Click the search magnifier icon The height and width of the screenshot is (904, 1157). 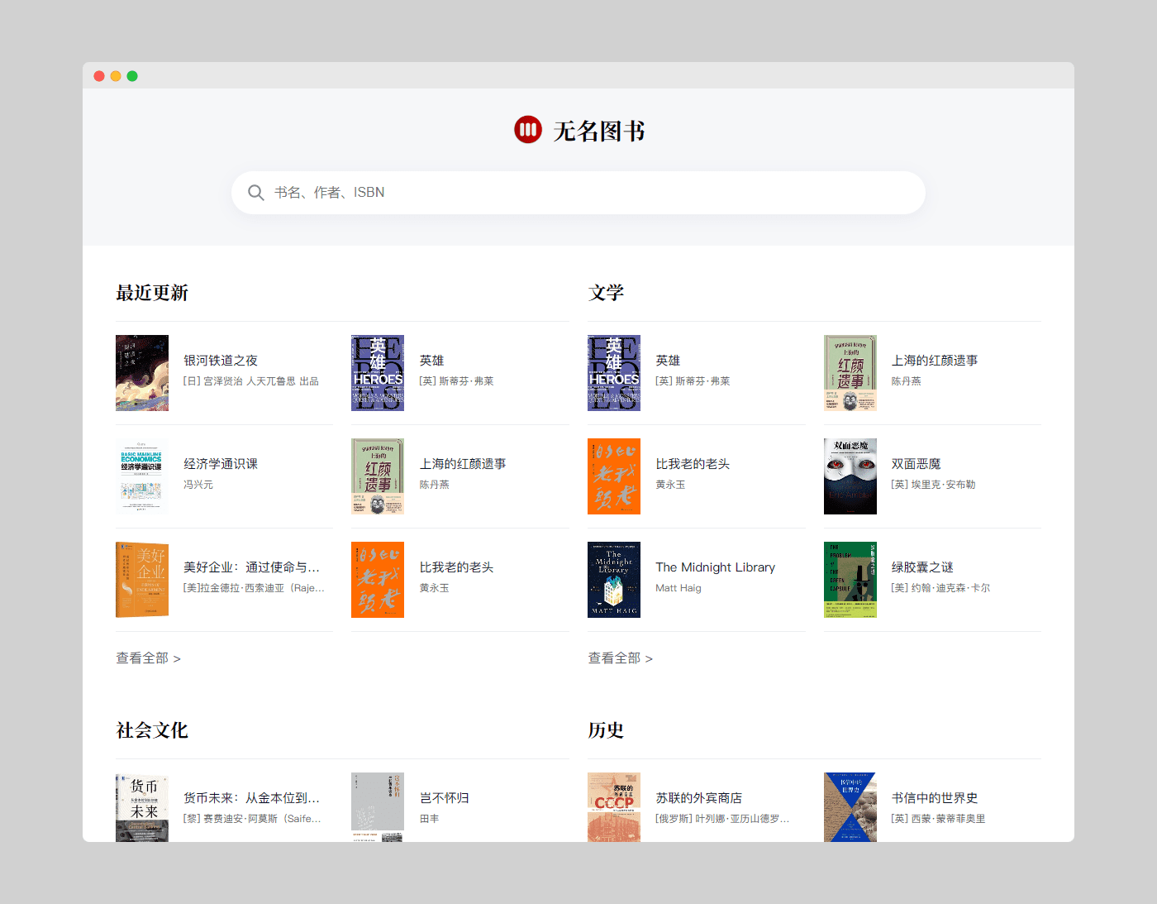[x=256, y=192]
